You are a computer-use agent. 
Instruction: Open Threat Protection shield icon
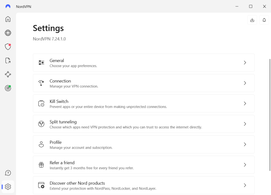[8, 47]
